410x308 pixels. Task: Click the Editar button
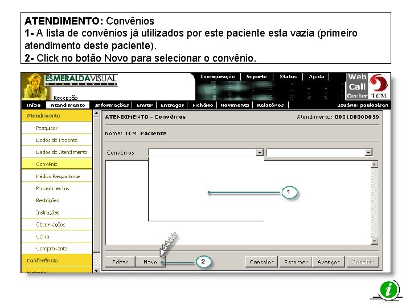(120, 262)
